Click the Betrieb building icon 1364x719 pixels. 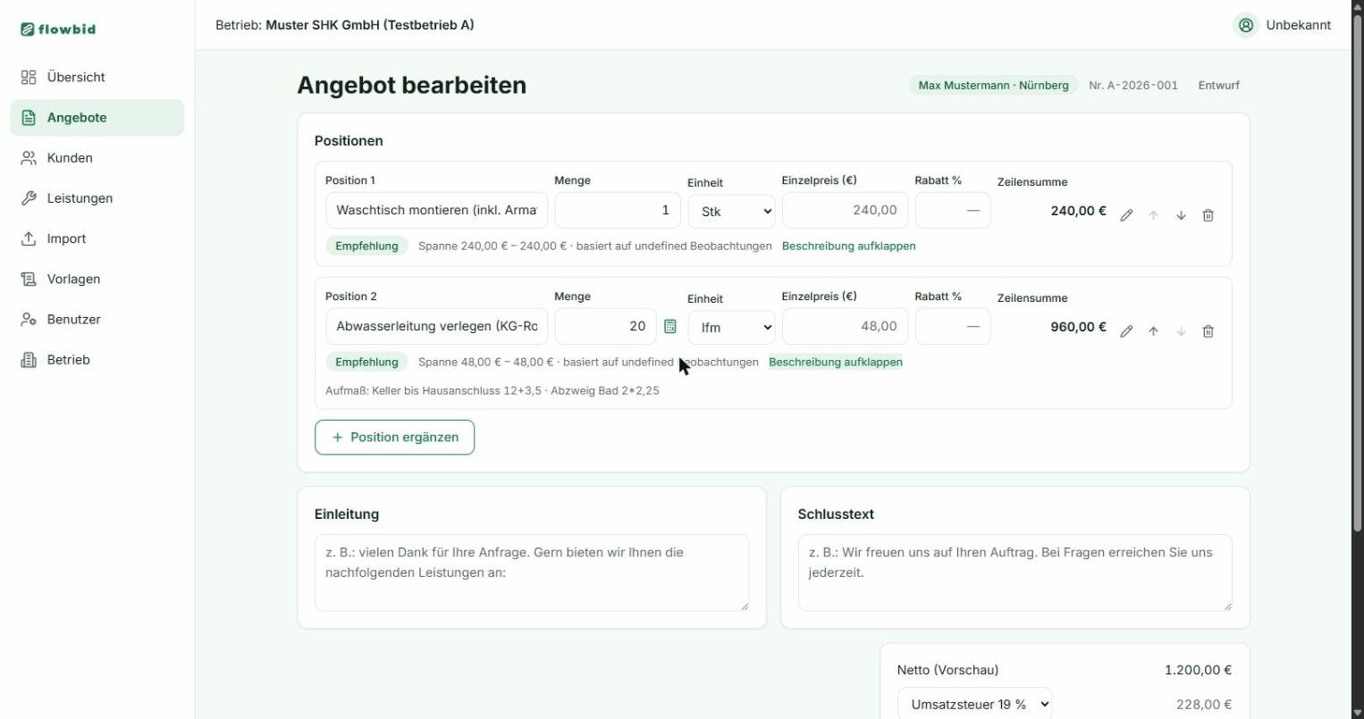[29, 359]
